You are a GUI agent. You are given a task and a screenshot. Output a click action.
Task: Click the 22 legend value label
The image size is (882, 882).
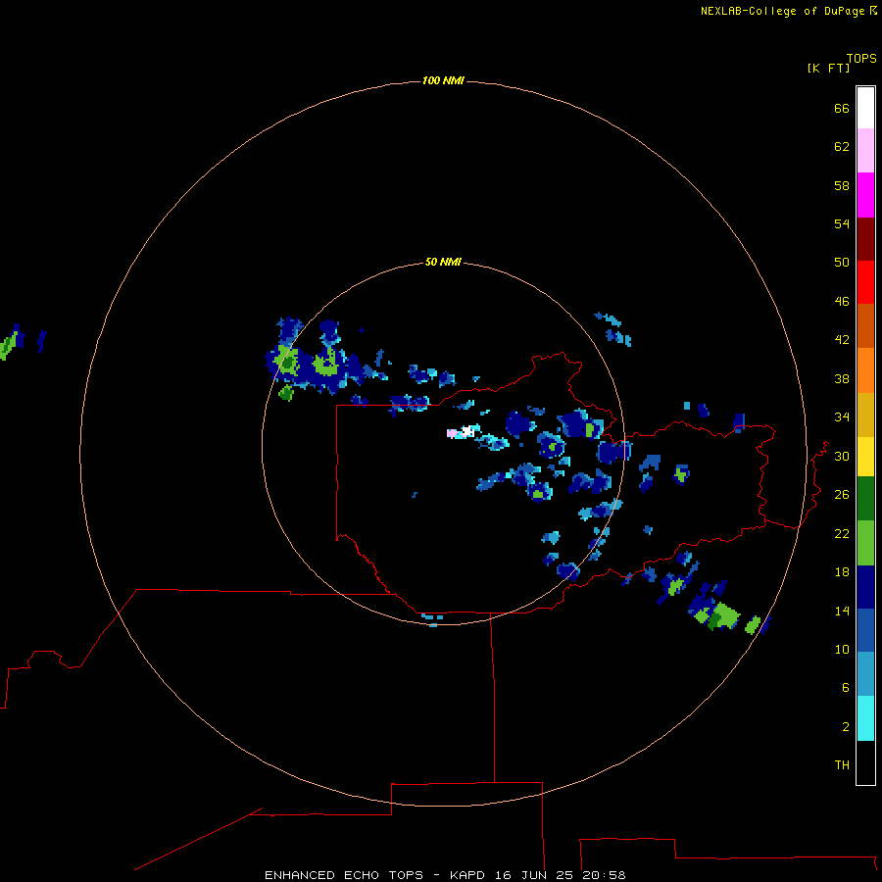pyautogui.click(x=842, y=533)
